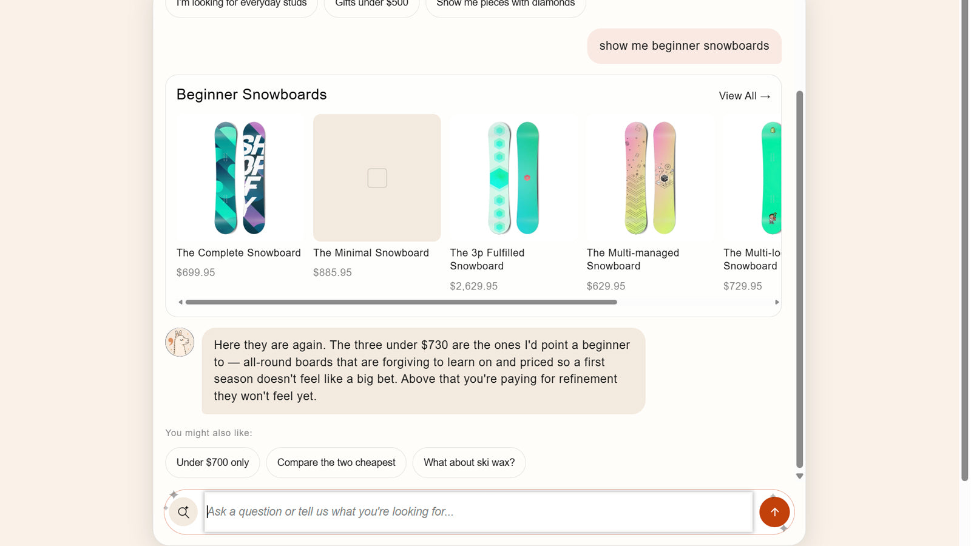This screenshot has width=971, height=546.
Task: Click 'Gifts under $500' suggestion chip
Action: tap(371, 5)
